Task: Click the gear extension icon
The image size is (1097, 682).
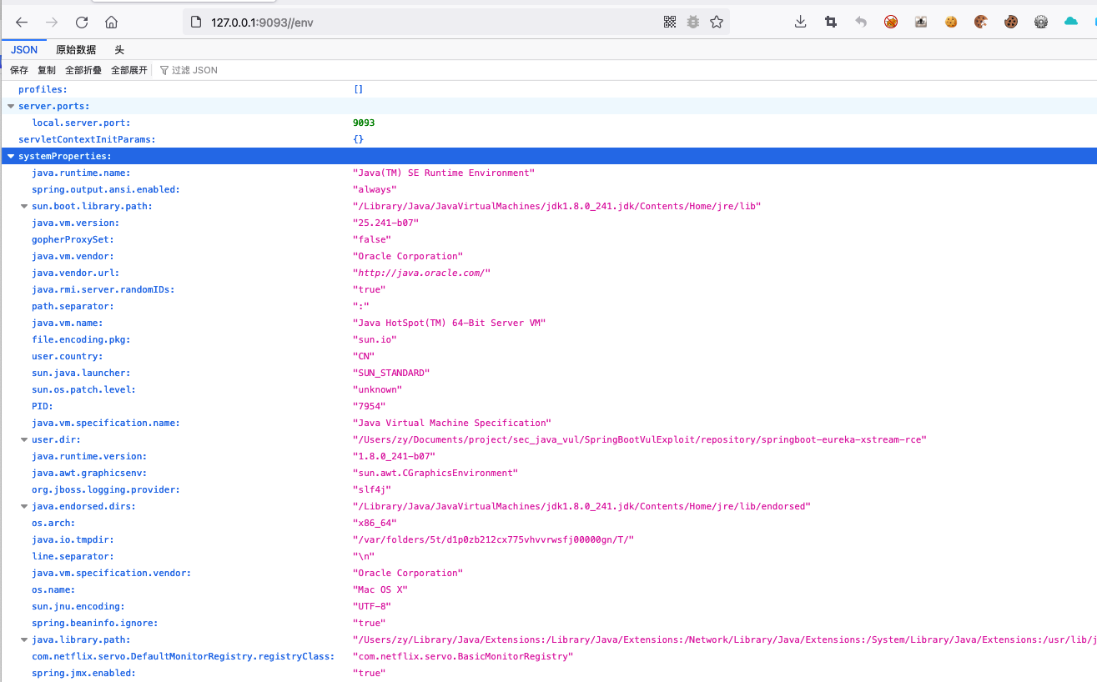Action: [x=1041, y=22]
